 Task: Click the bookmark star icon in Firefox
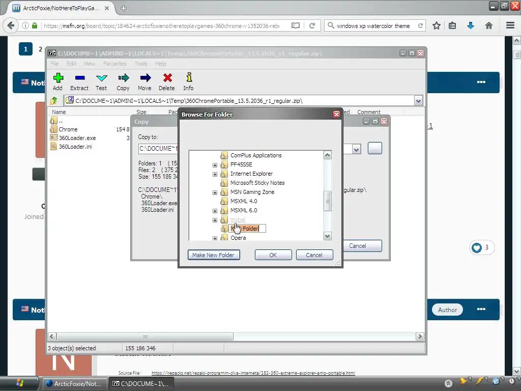[436, 25]
